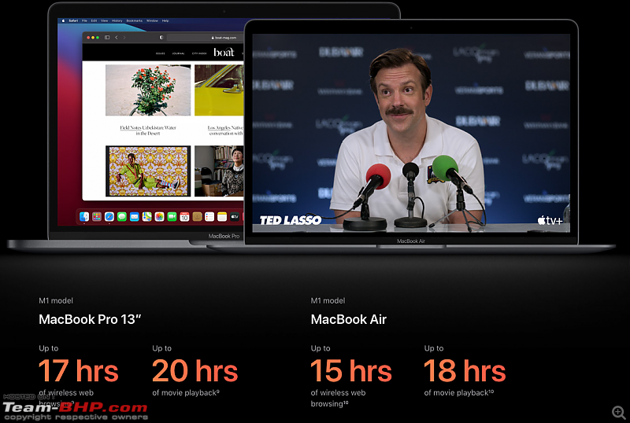This screenshot has width=630, height=423.
Task: Toggle Safari sidebar button
Action: tap(107, 37)
